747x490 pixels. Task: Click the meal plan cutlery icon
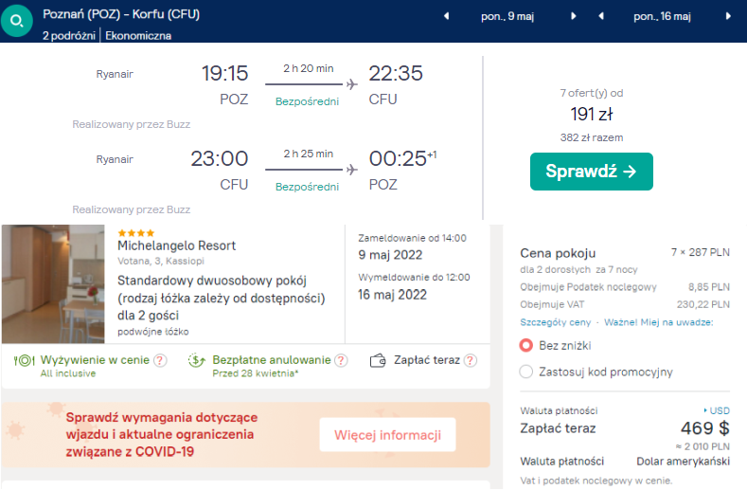25,361
